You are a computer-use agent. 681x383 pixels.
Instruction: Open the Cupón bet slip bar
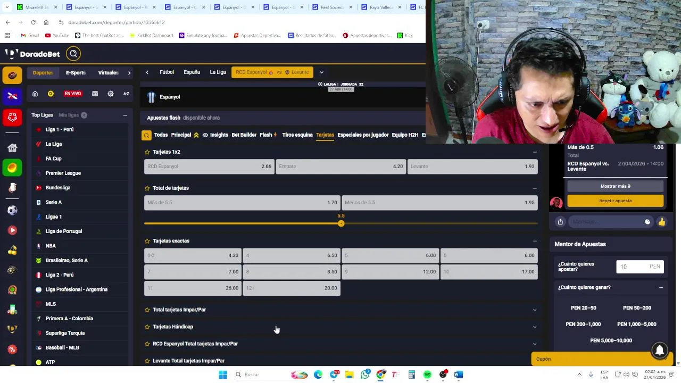click(602, 359)
